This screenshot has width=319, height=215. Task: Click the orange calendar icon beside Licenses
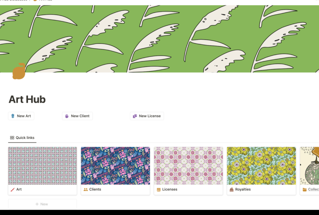[159, 190]
